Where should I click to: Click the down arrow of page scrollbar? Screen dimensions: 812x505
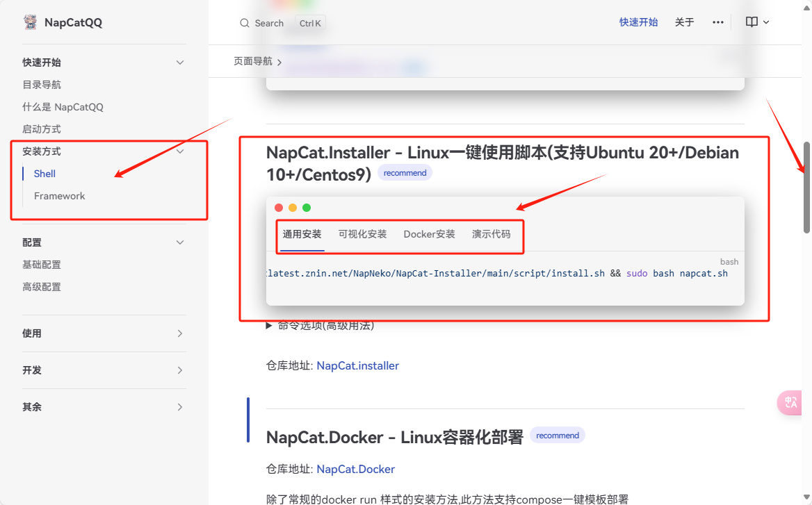(806, 497)
